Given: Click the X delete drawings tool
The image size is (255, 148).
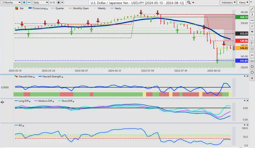Looking at the screenshot, I should 252,78.
